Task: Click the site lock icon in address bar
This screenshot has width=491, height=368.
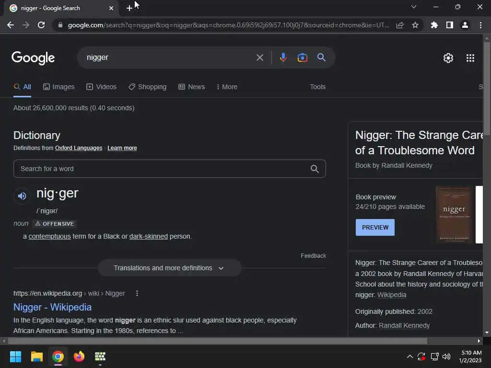Action: 60,25
